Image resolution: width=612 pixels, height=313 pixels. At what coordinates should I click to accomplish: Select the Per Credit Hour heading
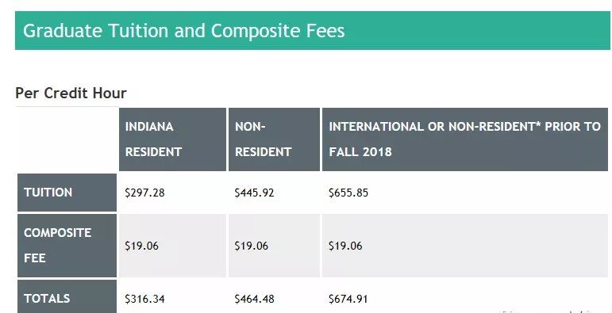[x=71, y=94]
